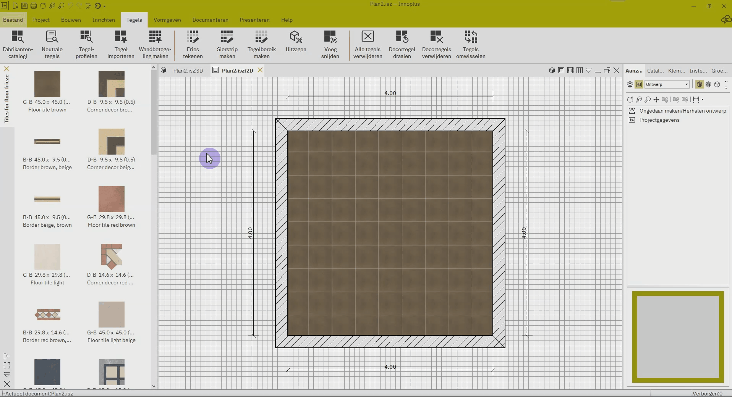Close the Tiles for floor frieze panel
732x397 pixels.
6,69
